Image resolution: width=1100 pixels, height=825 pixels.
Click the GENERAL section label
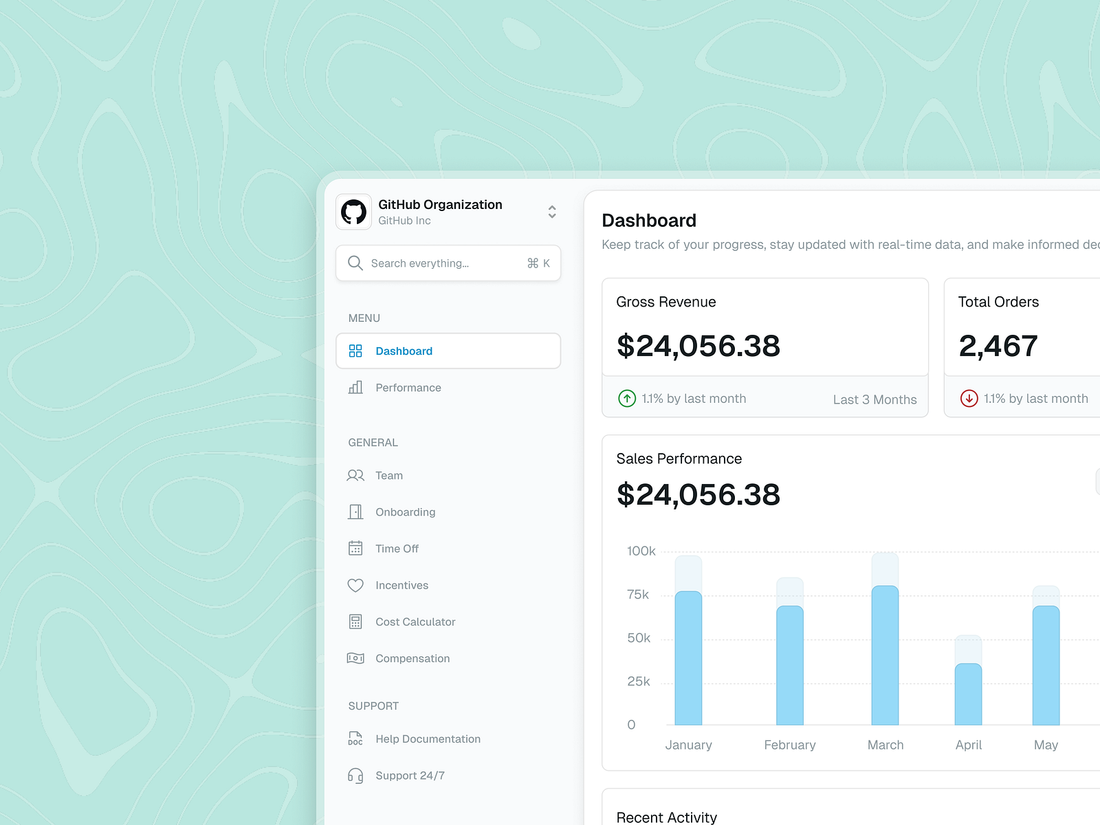[x=373, y=443]
